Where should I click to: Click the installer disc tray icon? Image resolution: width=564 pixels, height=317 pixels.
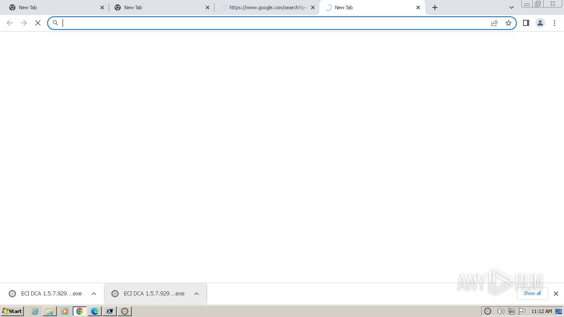point(488,311)
